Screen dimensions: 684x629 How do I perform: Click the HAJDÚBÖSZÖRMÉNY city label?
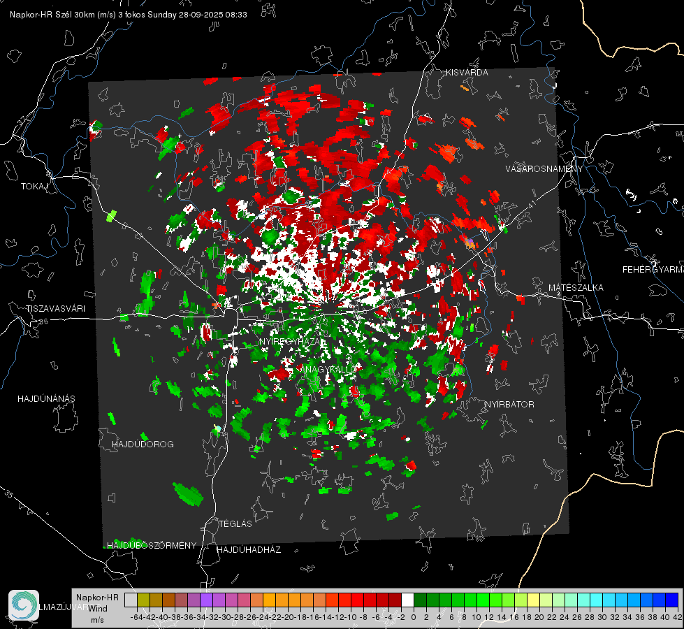[x=152, y=546]
